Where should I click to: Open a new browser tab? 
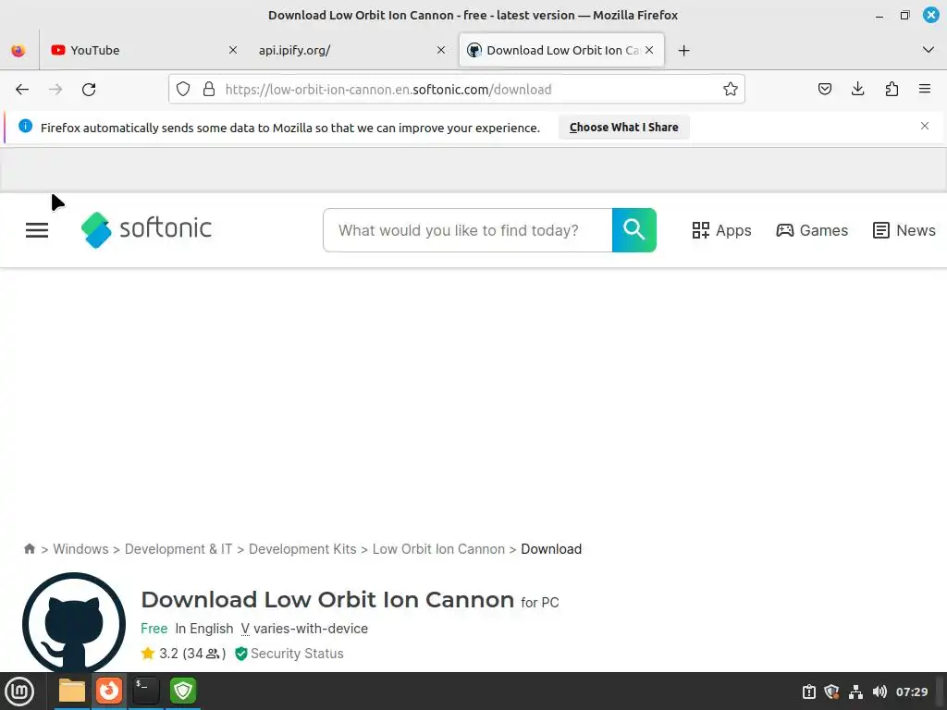[683, 51]
